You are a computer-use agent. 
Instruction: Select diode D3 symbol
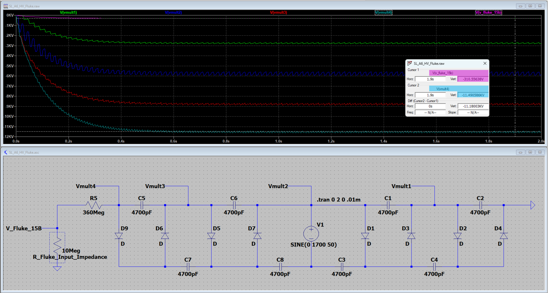click(411, 236)
